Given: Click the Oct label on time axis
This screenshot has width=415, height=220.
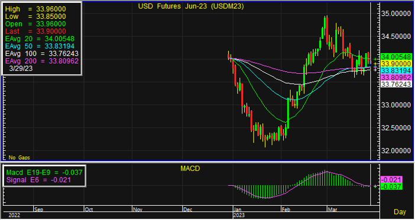Looking at the screenshot, I should [89, 209].
